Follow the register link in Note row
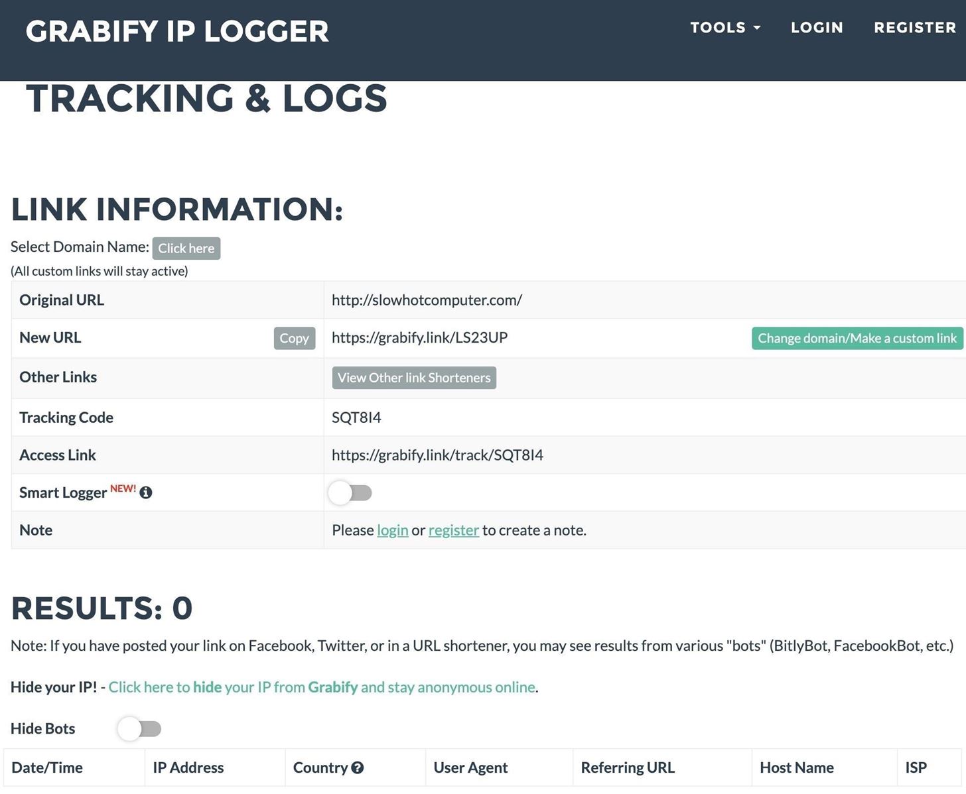 (454, 530)
